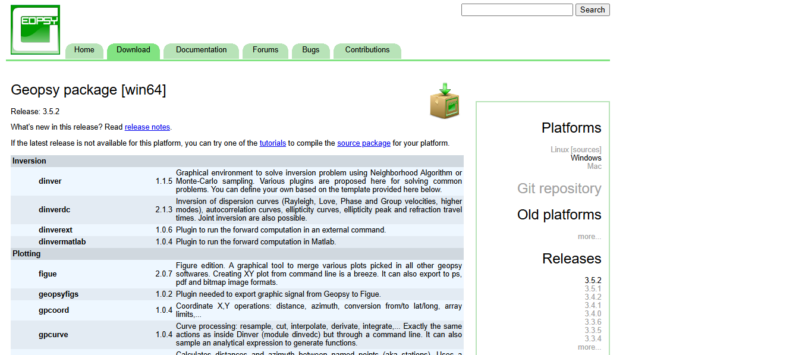Select Linux platform link
Viewport: 802px width, 355px height.
pos(559,150)
